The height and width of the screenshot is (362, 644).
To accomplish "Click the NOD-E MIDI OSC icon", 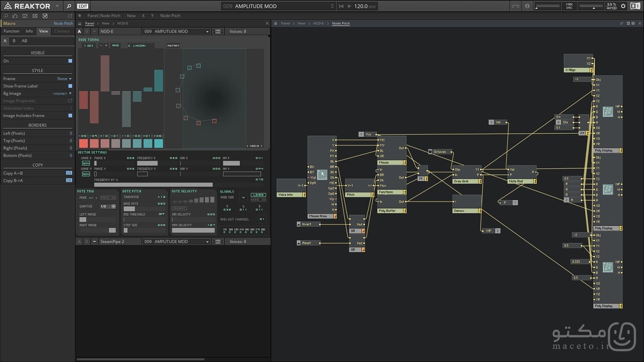I will coord(218,31).
